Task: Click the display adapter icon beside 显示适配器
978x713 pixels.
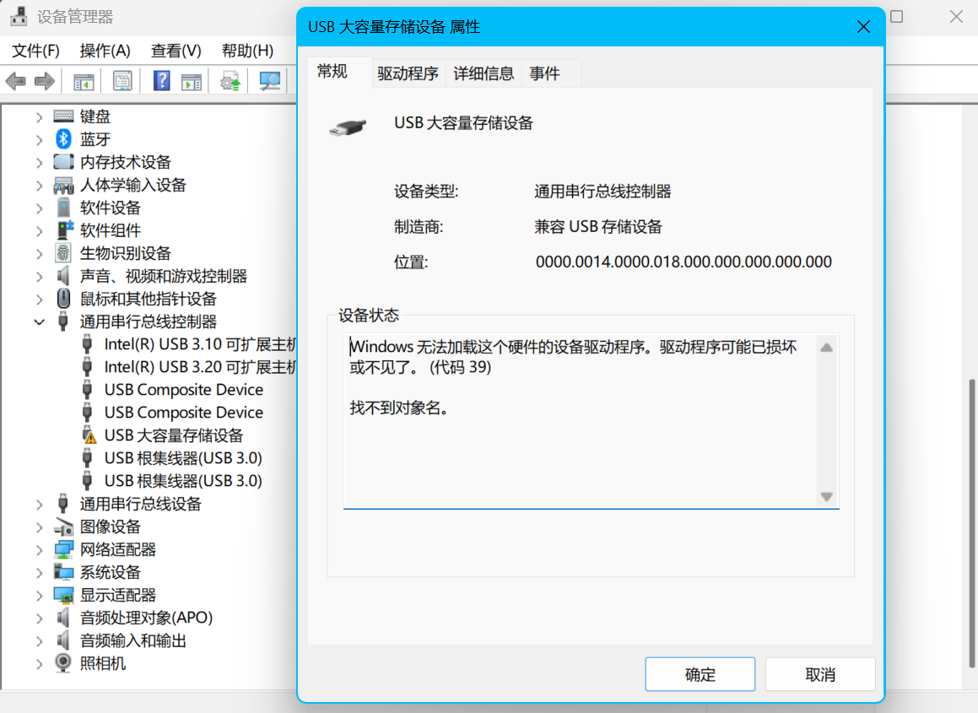Action: click(x=63, y=595)
